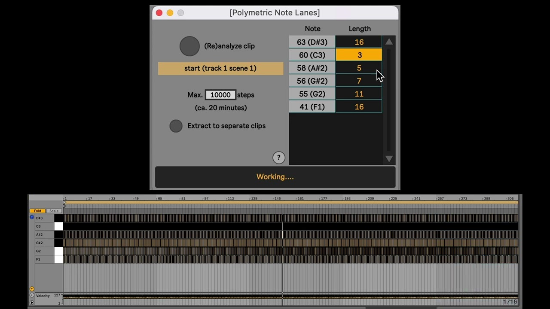Click the loop start marker at bar 1

(65, 202)
